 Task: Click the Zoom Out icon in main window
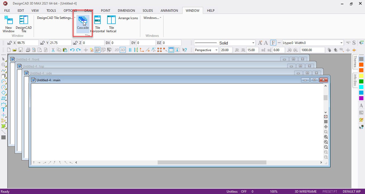coord(326,147)
